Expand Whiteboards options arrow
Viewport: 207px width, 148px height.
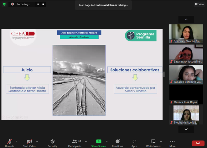[161, 141]
